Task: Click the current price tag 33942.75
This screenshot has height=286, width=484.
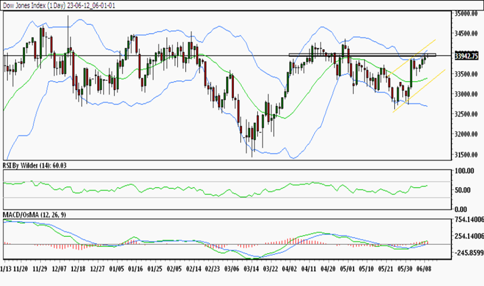Action: pos(467,56)
